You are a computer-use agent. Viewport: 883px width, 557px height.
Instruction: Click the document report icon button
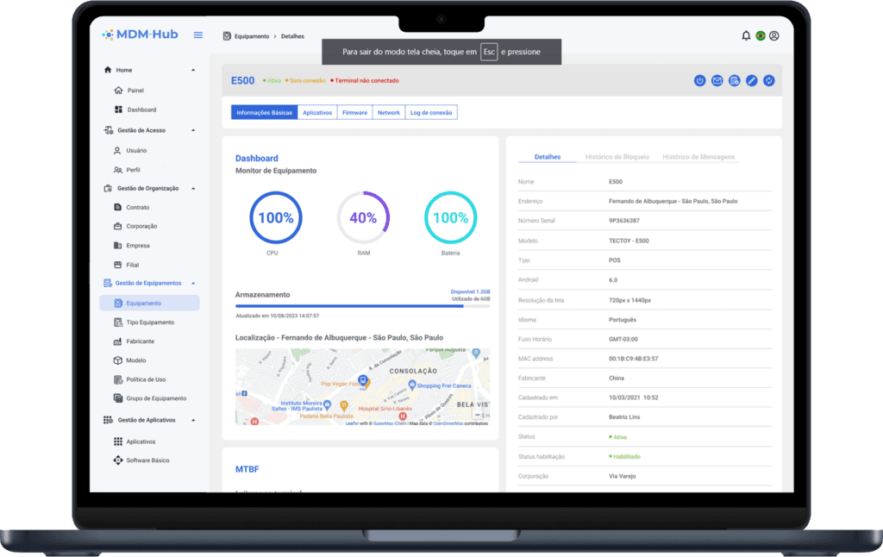click(x=735, y=81)
